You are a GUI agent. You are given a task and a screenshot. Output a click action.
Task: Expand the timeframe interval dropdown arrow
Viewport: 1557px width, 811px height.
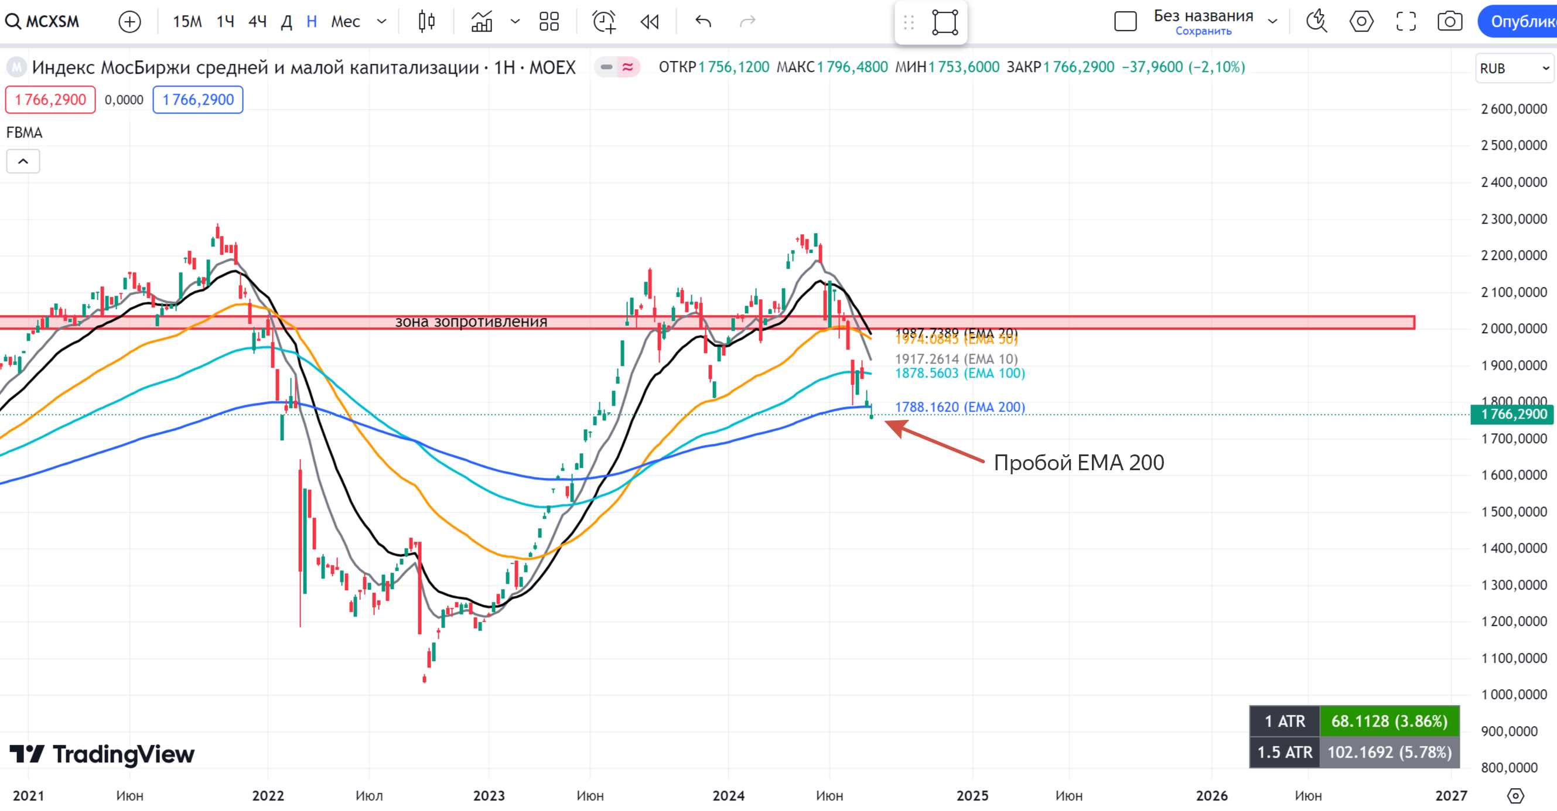381,22
